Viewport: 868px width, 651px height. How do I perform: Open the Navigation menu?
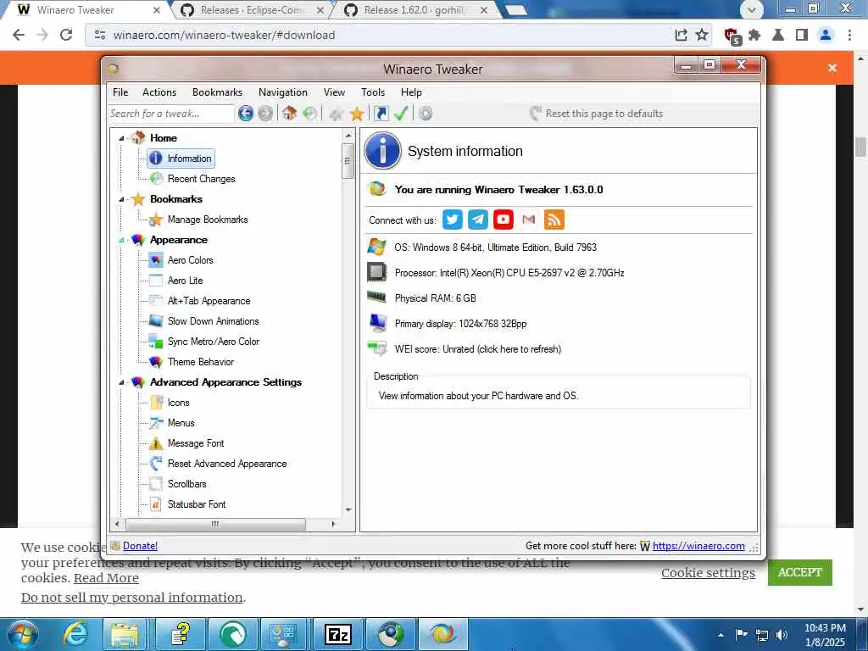283,92
